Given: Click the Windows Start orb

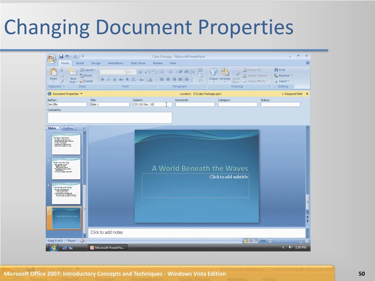Looking at the screenshot, I should click(x=53, y=248).
